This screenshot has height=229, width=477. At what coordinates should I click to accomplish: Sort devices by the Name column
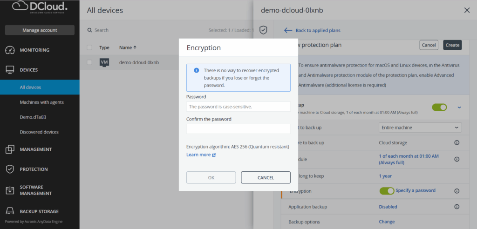click(x=128, y=47)
